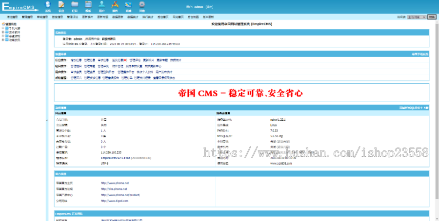Select 审核信息 in the top submenu bar
This screenshot has height=221, width=439.
coord(42,17)
